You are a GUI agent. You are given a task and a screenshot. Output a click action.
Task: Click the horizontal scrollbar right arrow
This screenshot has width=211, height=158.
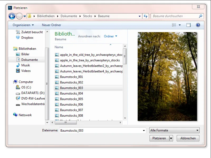point(120,122)
